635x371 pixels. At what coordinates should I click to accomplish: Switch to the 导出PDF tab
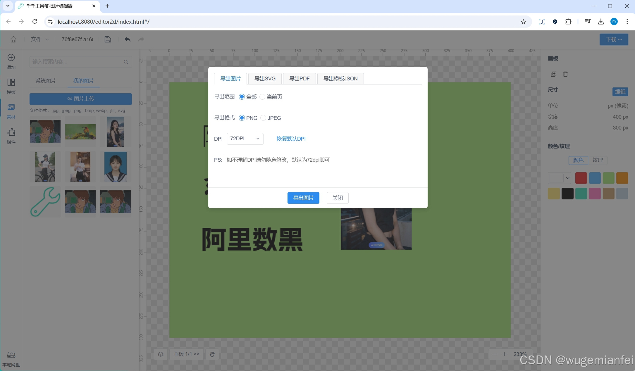click(299, 79)
